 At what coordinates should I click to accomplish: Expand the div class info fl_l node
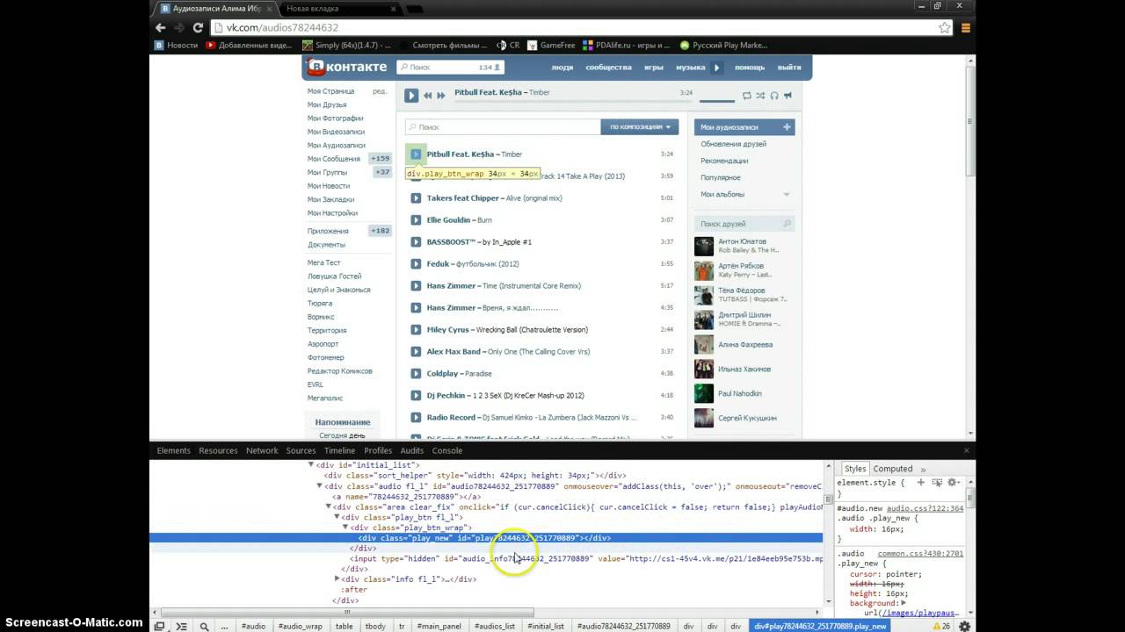pyautogui.click(x=337, y=579)
